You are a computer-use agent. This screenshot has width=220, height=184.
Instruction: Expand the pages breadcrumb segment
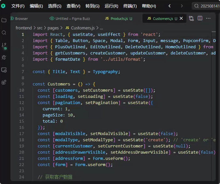53,28
